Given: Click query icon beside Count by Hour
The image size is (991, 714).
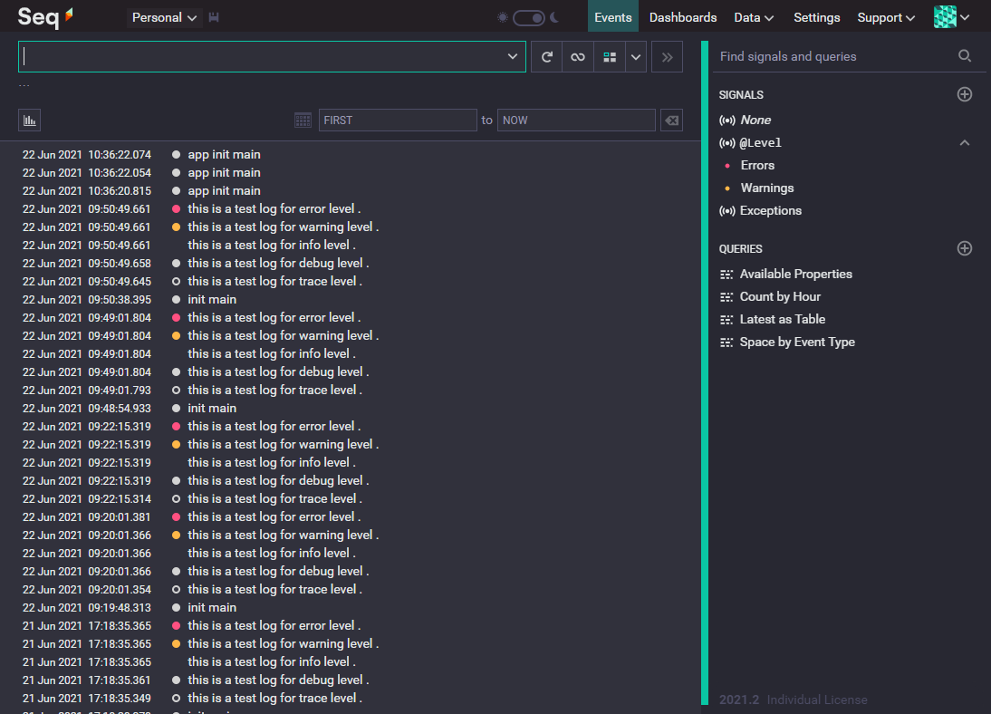Looking at the screenshot, I should click(x=726, y=297).
